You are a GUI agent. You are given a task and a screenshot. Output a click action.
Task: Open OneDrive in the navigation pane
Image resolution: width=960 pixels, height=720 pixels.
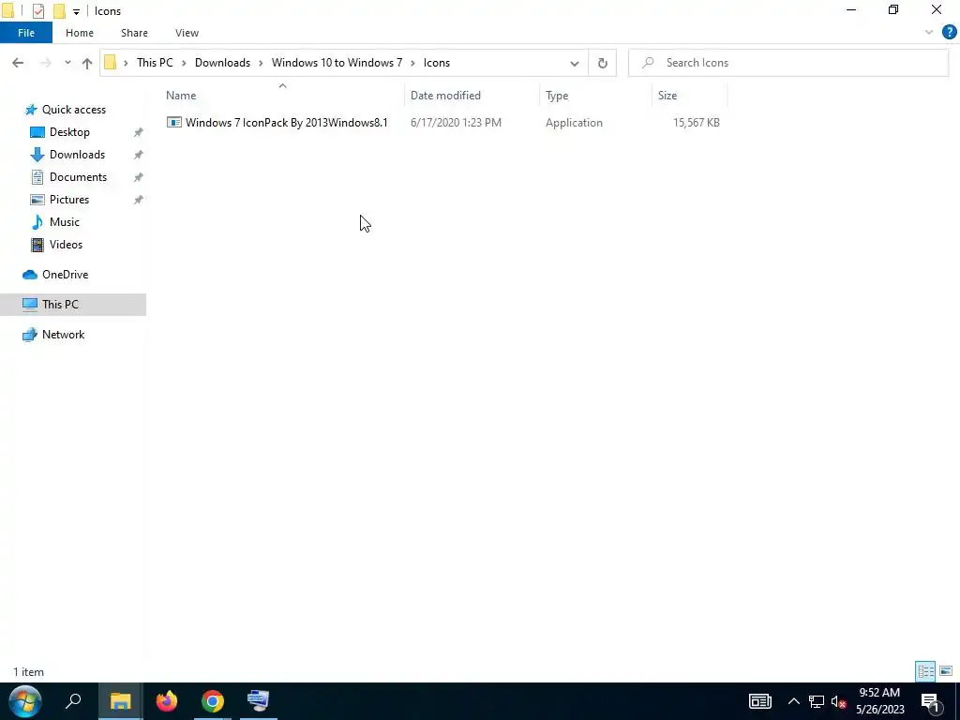(x=65, y=275)
